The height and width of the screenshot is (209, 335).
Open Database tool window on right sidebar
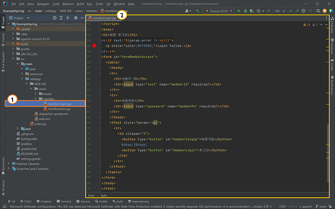tap(332, 46)
